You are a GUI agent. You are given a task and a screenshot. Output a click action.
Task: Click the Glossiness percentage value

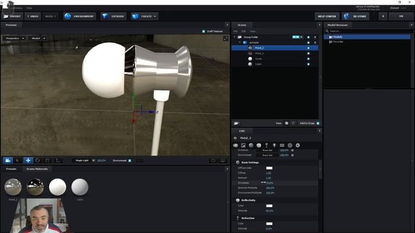(x=270, y=183)
